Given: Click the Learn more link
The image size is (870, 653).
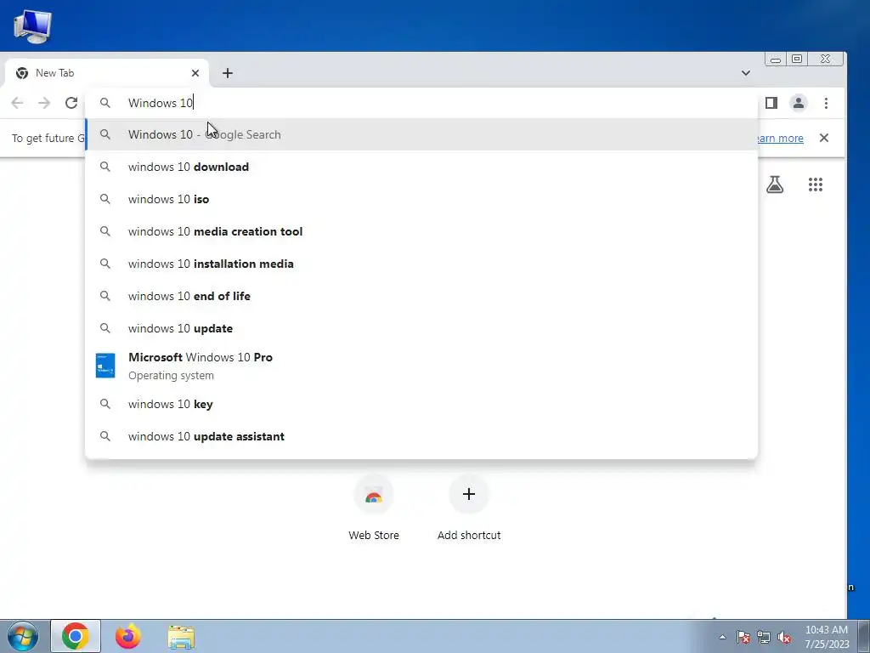Looking at the screenshot, I should tap(780, 138).
